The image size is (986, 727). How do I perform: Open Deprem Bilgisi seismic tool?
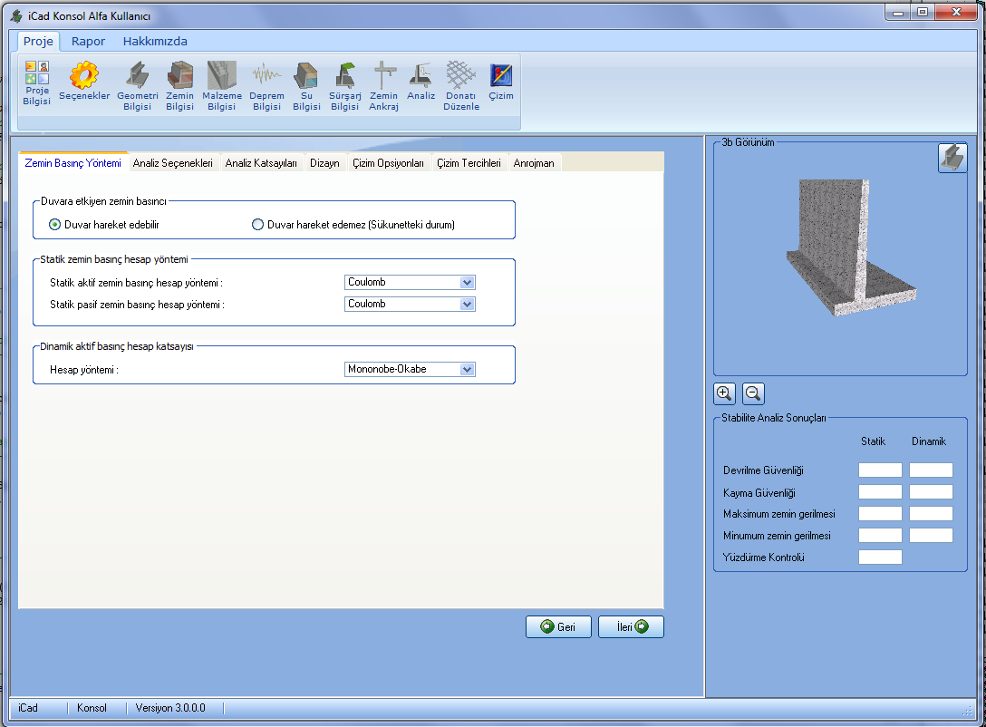266,86
